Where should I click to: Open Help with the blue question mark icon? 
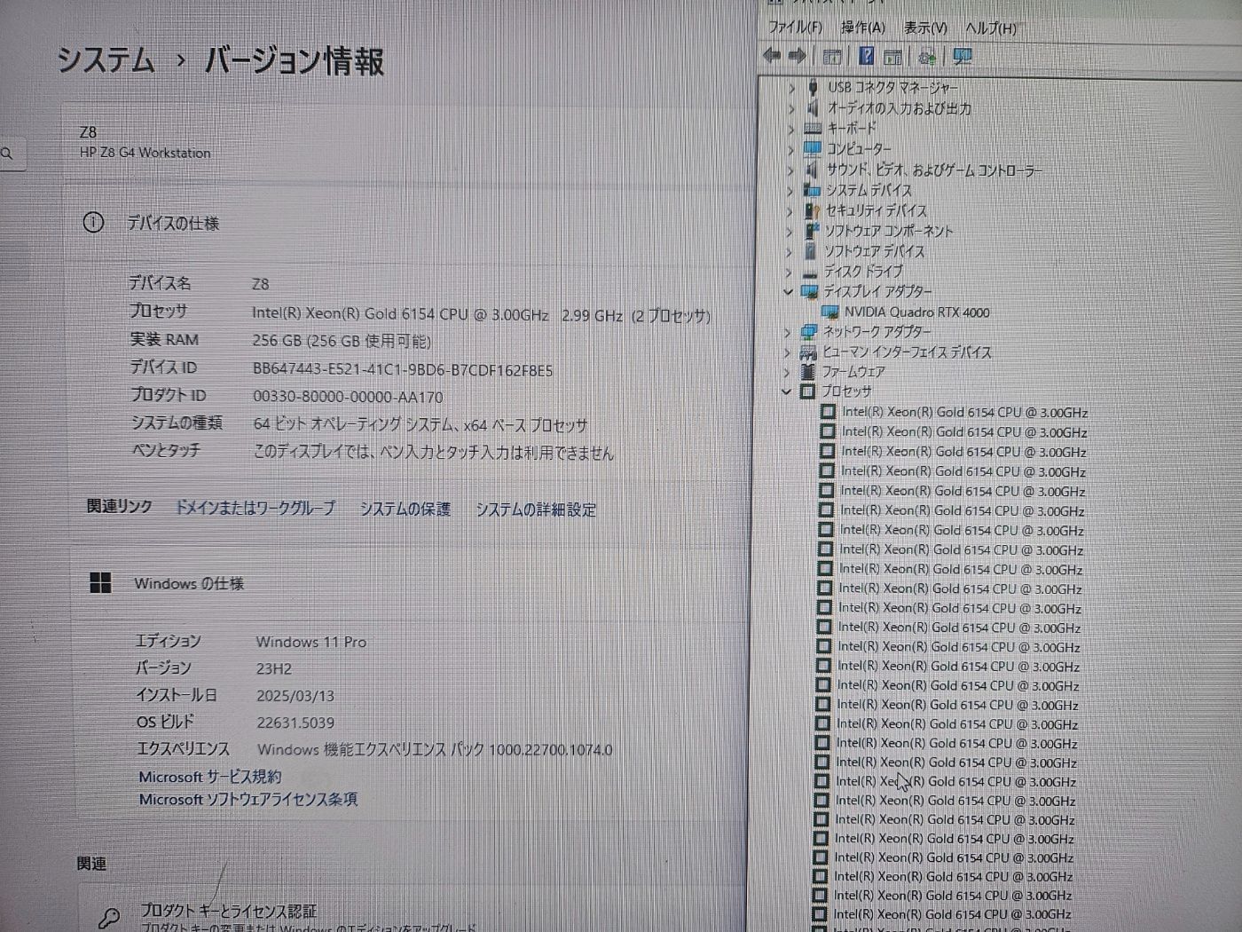pos(866,56)
